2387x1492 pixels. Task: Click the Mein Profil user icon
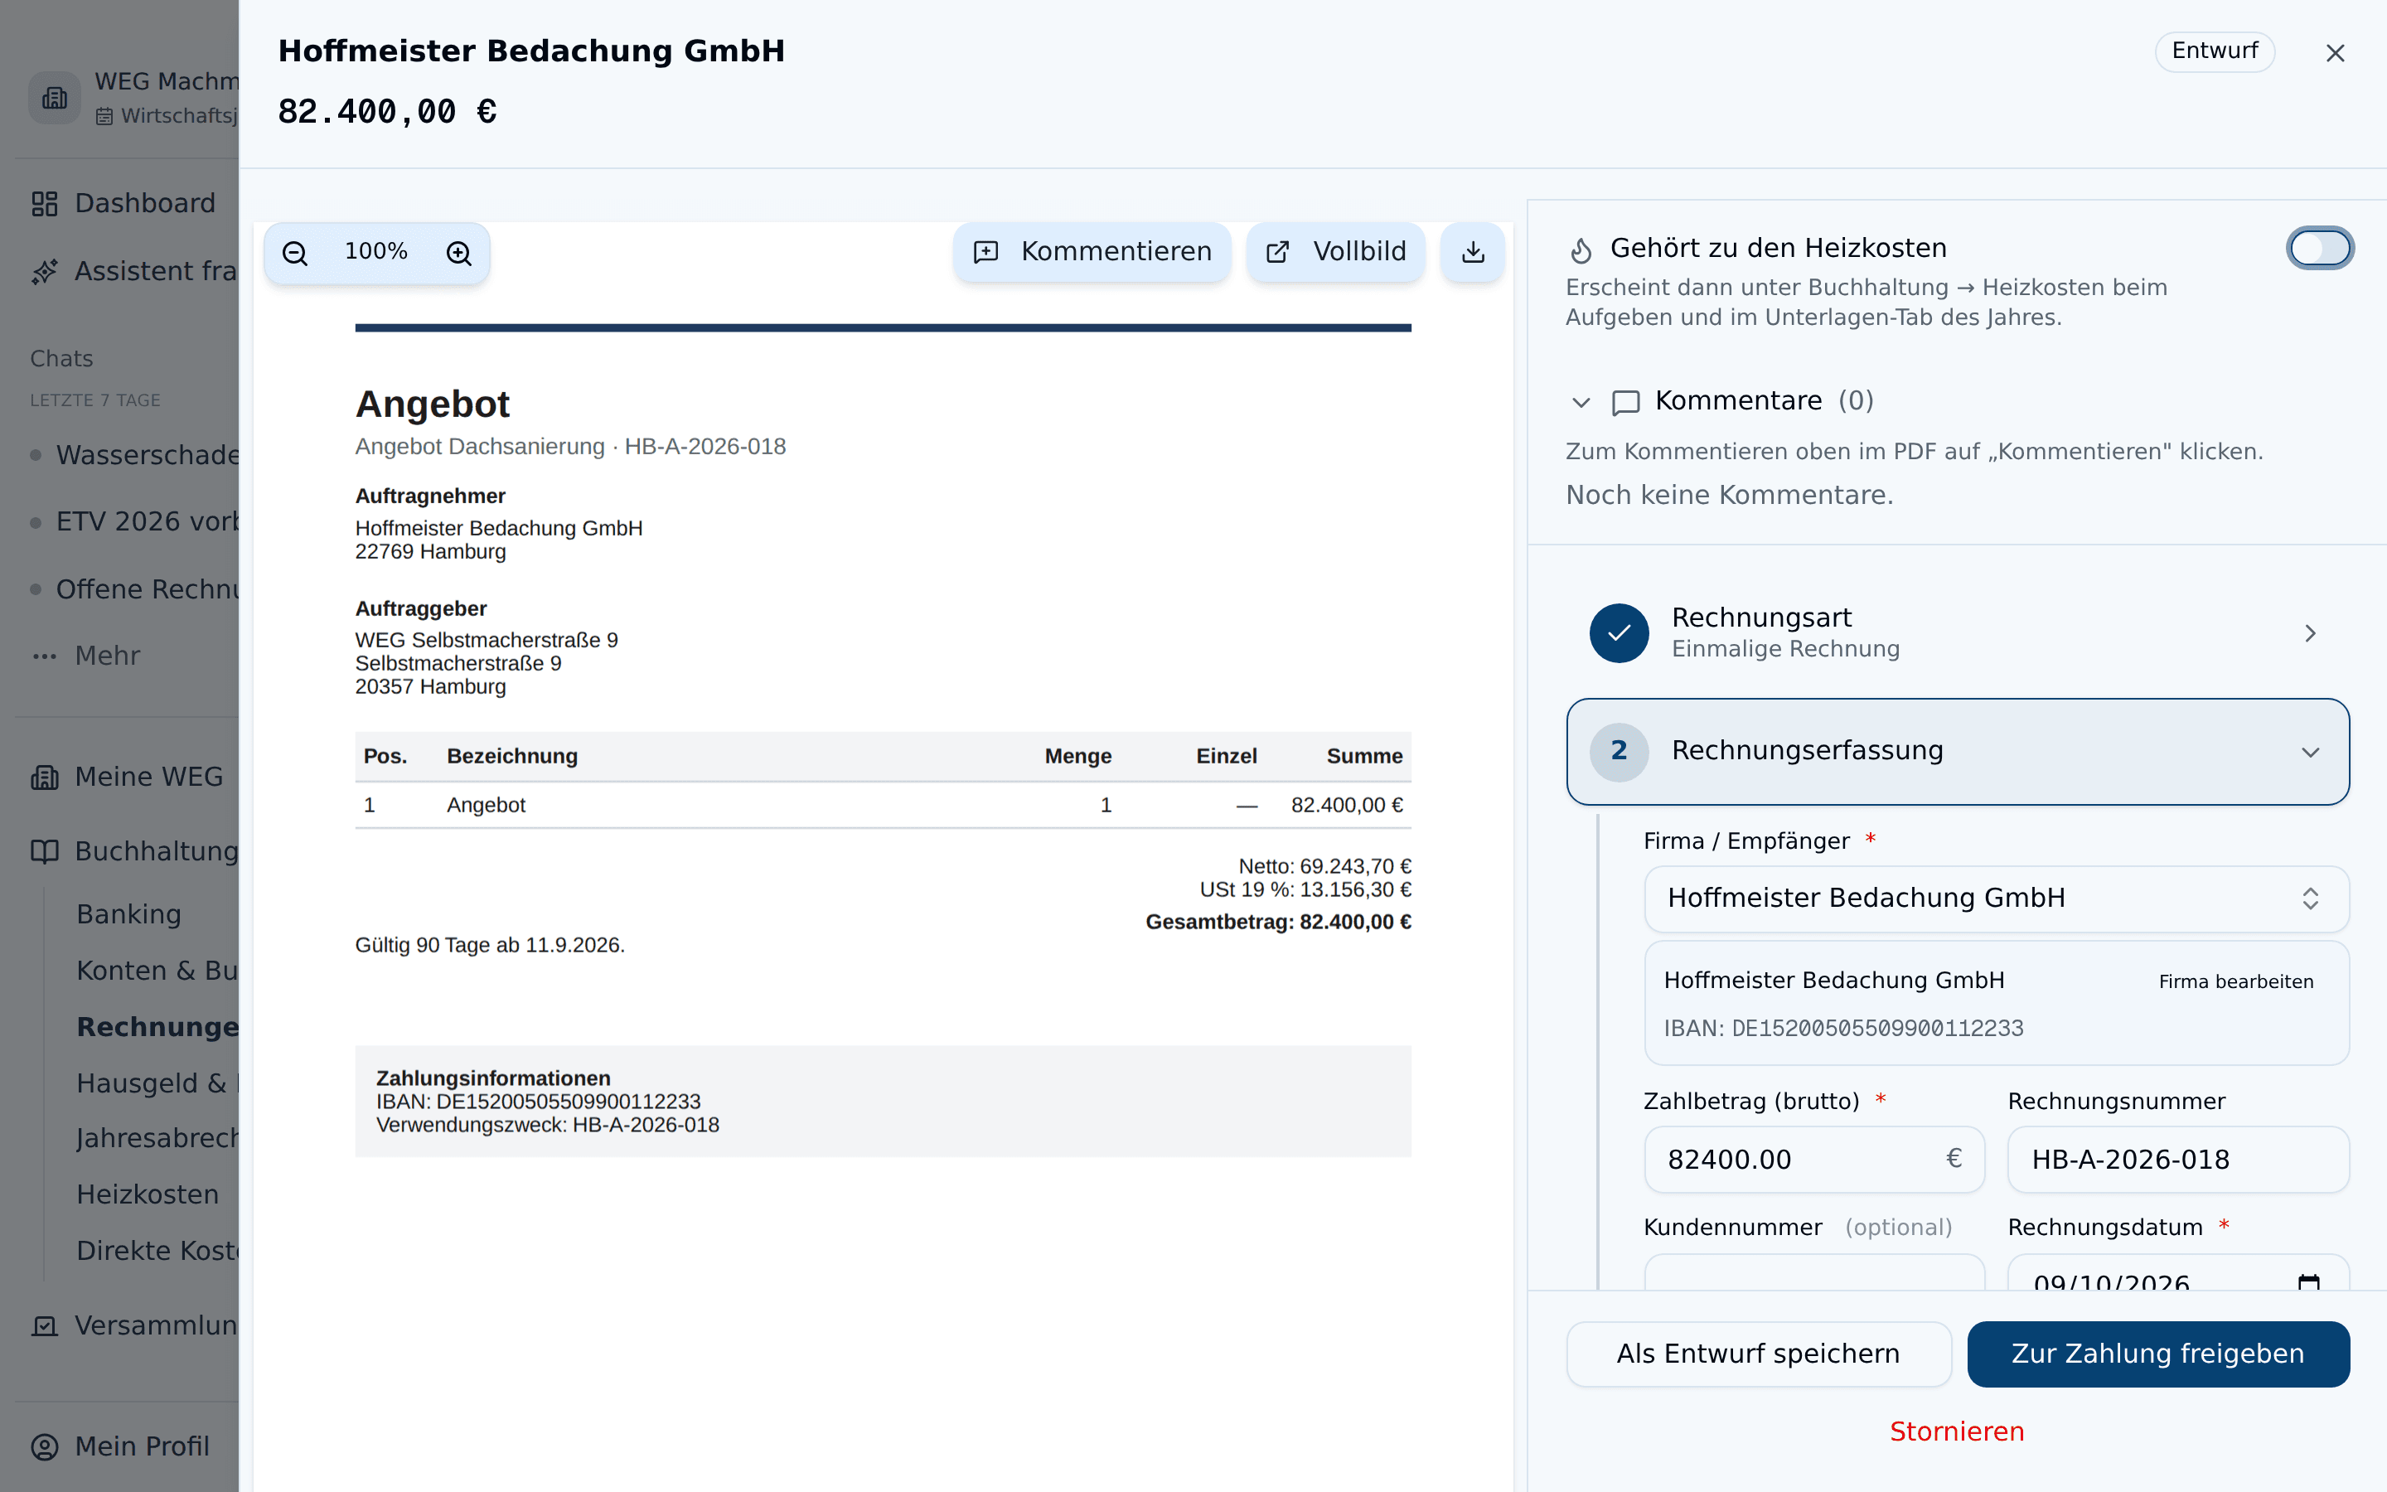click(x=45, y=1446)
